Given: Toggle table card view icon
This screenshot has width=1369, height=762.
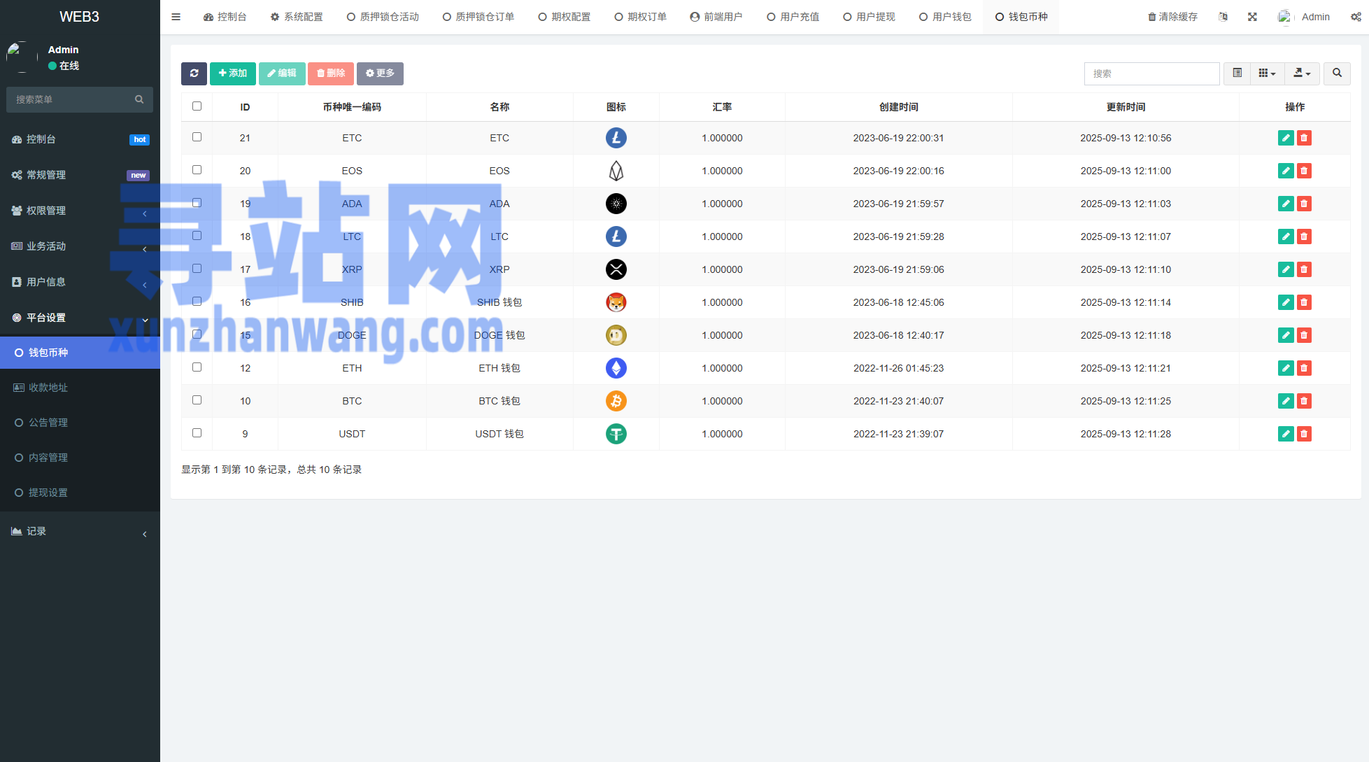Looking at the screenshot, I should (1237, 73).
